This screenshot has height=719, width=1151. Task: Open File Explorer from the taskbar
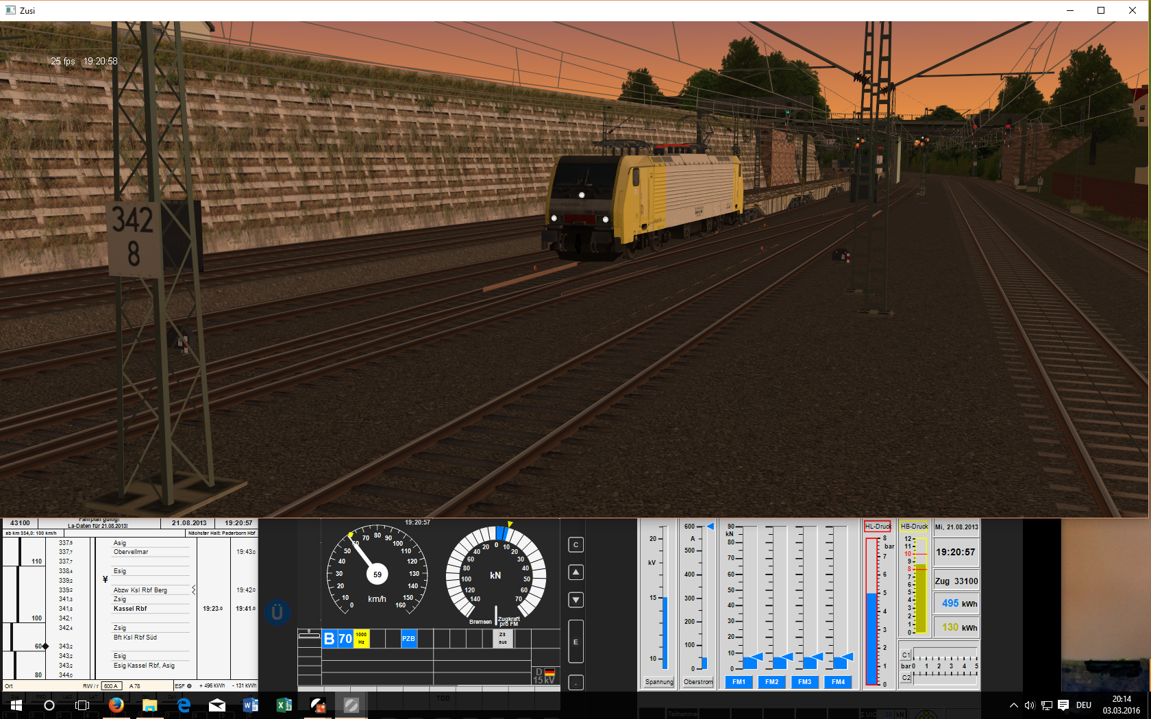(149, 705)
